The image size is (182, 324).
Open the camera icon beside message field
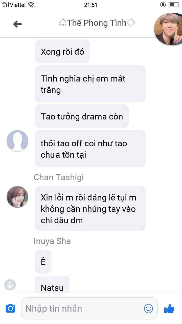(x=10, y=309)
